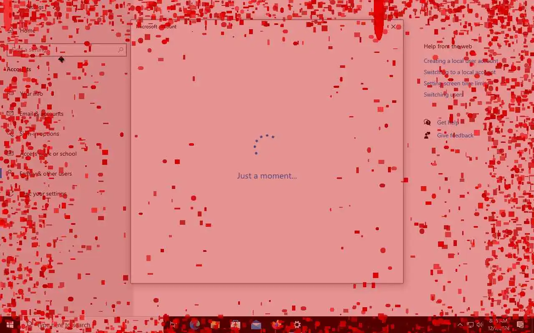
Task: Open the Mail app from the taskbar
Action: [x=256, y=325]
